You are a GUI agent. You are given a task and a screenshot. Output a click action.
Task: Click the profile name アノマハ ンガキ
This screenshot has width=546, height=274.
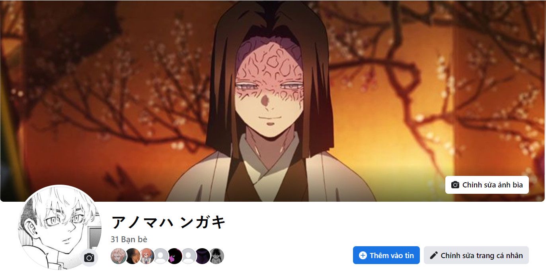tap(168, 222)
